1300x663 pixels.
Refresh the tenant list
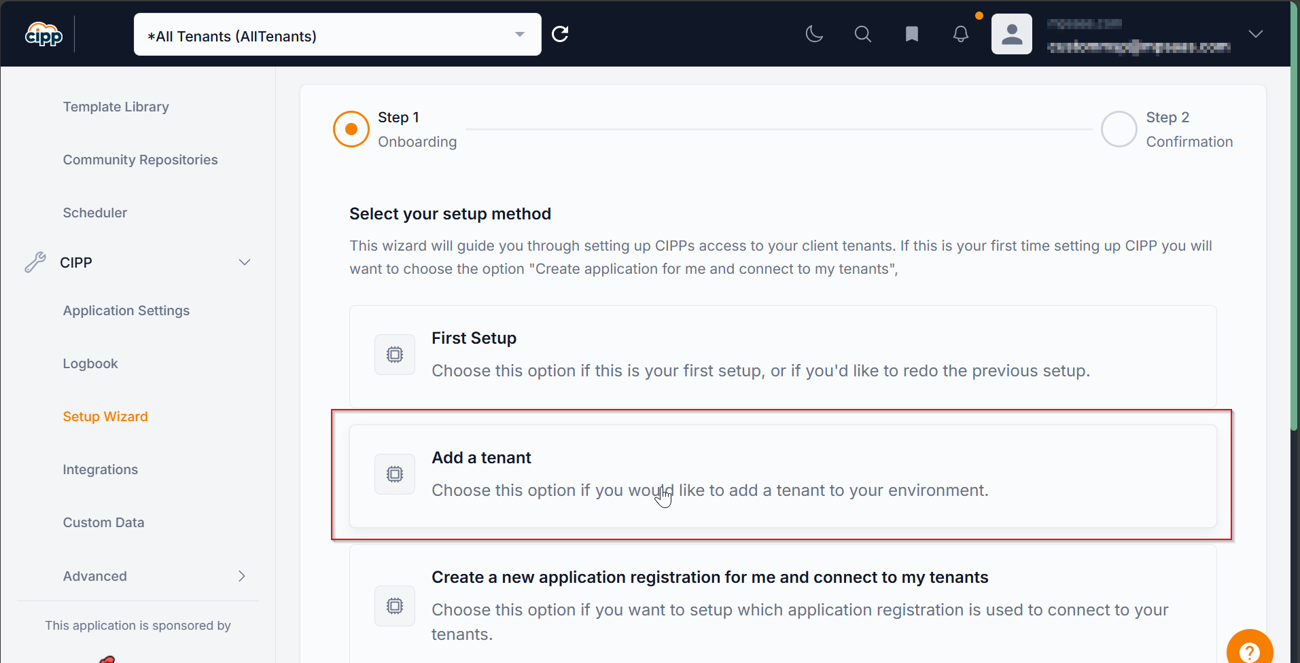point(560,34)
